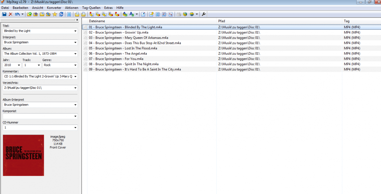This screenshot has height=194, width=381.
Task: Change directory via the folder with green check
Action: (x=29, y=14)
